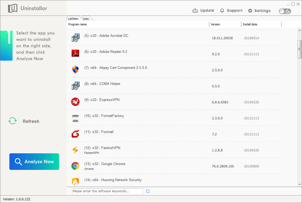Sort by Install date column header

261,24
